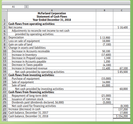Select column A header
The image size is (133, 124).
52,10
